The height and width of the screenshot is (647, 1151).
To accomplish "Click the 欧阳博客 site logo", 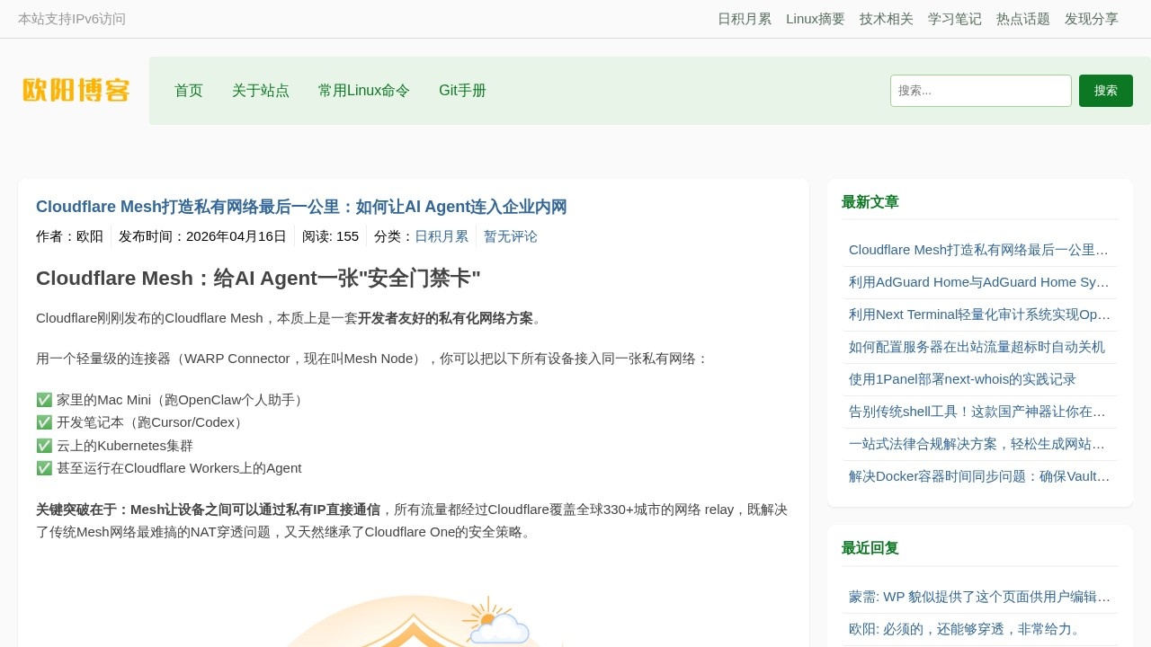I will (x=76, y=90).
